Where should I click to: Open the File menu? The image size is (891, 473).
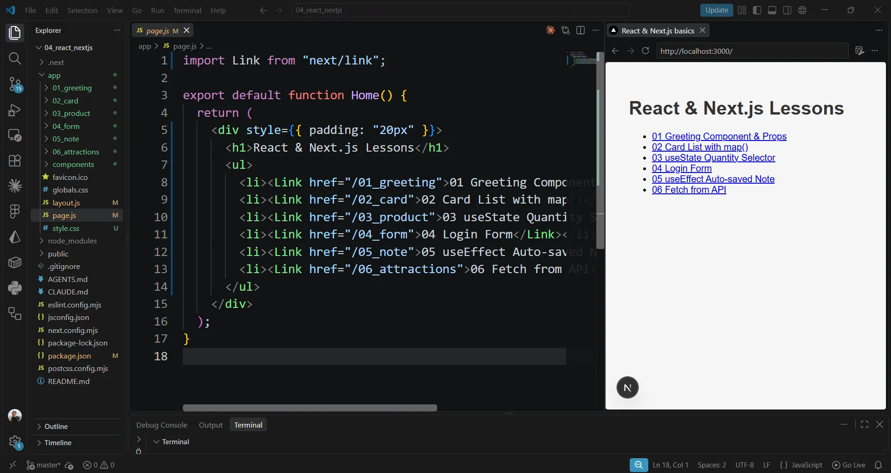tap(31, 10)
